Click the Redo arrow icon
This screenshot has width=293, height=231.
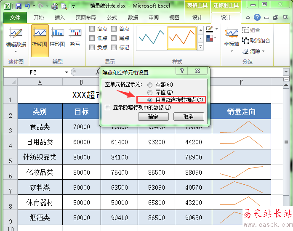point(41,6)
